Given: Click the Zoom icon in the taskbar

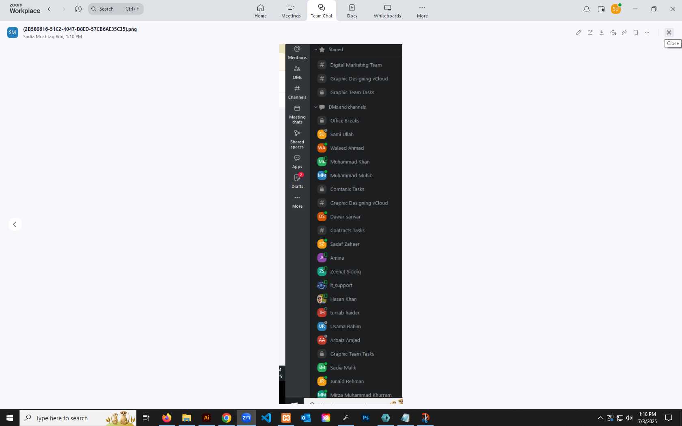Looking at the screenshot, I should [246, 418].
